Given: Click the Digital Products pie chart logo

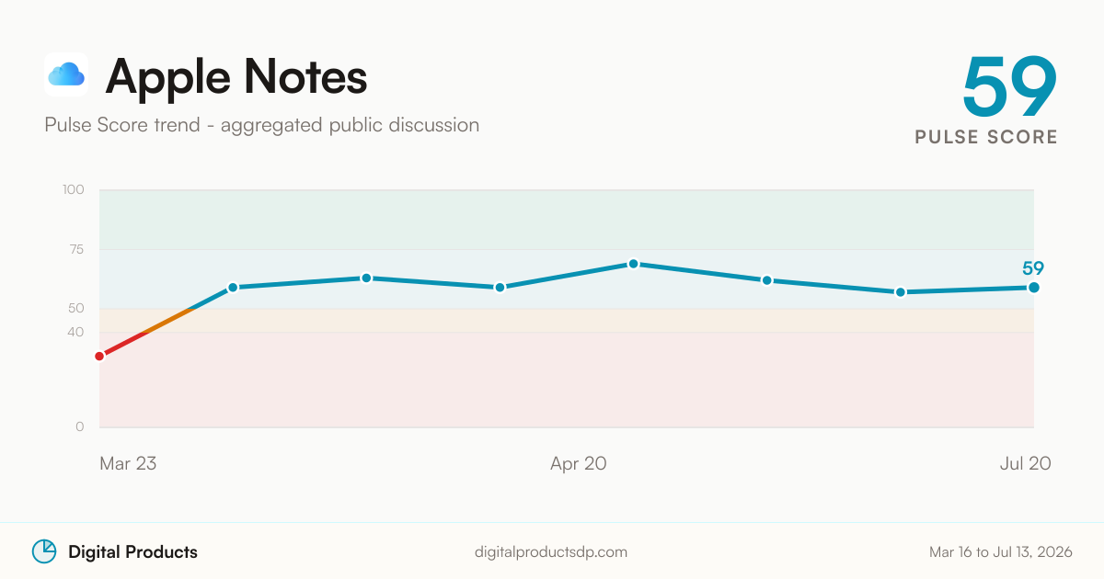Looking at the screenshot, I should coord(44,551).
